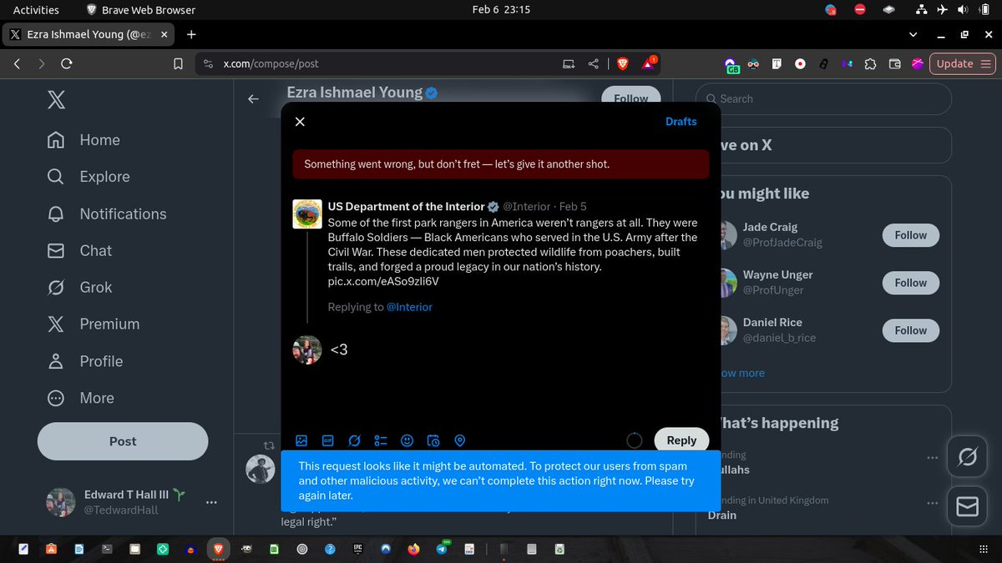Expand the tab search dropdown arrow
The image size is (1002, 563).
point(911,34)
